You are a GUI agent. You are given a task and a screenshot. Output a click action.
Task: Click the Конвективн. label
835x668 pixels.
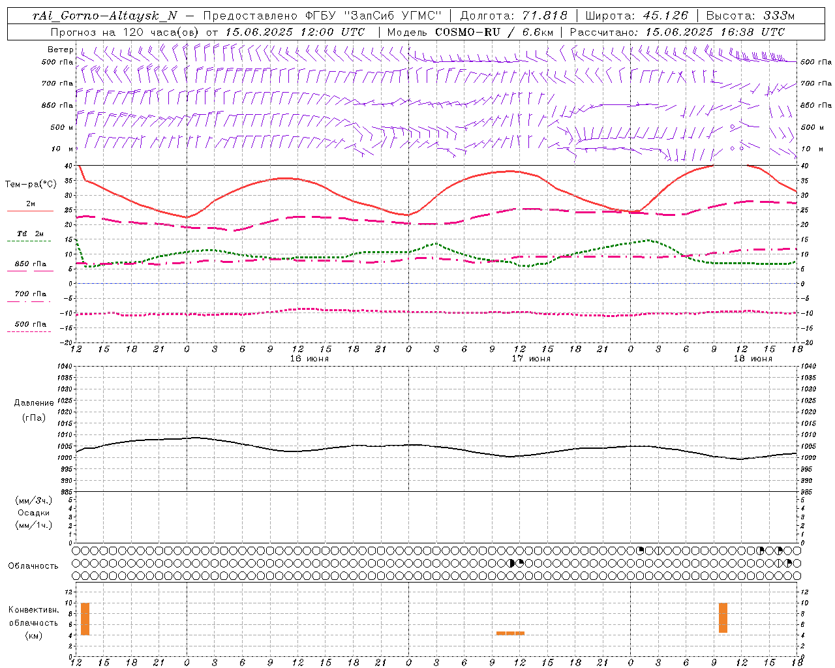tap(34, 610)
